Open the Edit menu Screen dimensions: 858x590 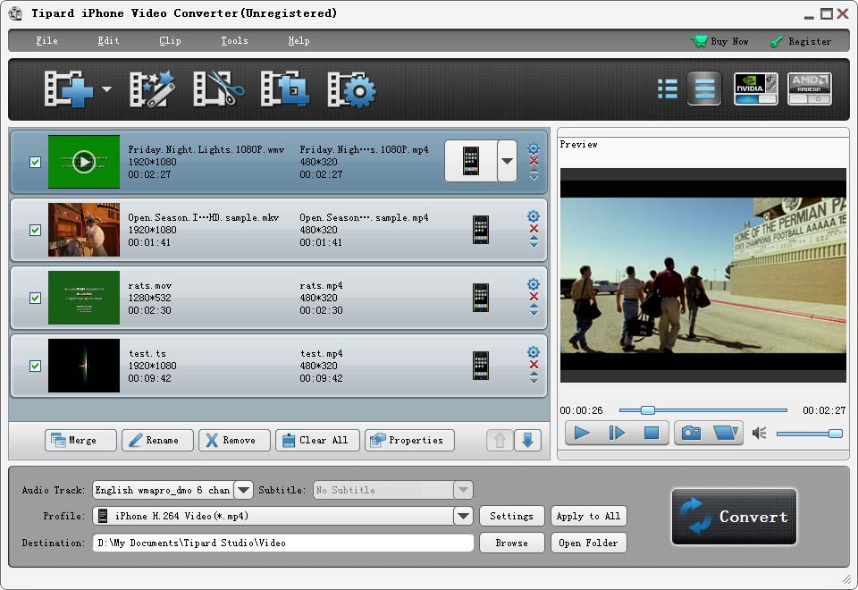[x=108, y=40]
